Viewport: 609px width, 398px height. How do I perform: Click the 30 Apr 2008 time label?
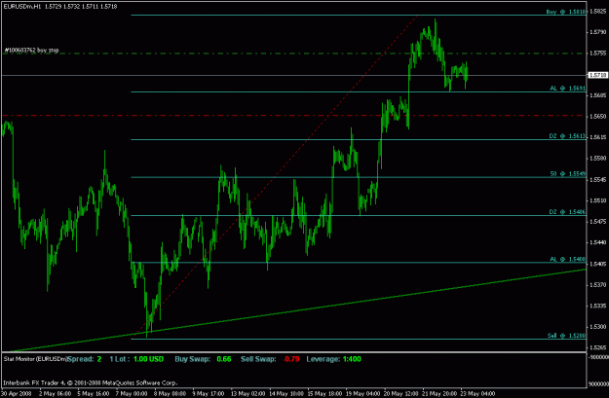tap(16, 393)
